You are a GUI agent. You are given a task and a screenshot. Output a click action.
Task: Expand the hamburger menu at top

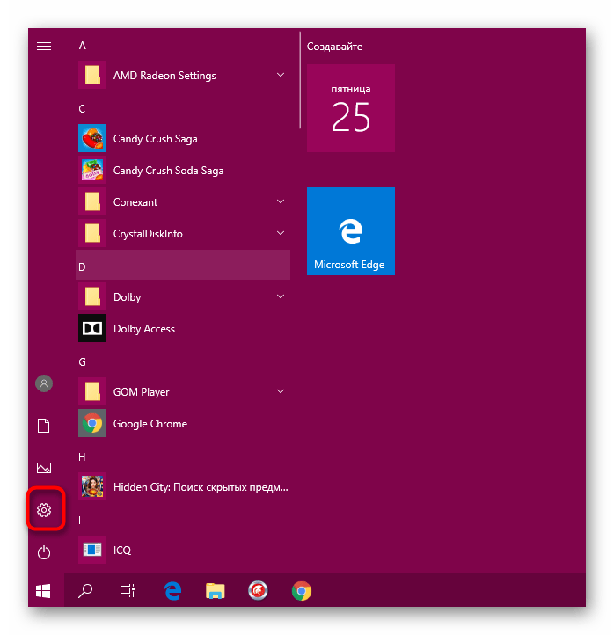coord(44,46)
